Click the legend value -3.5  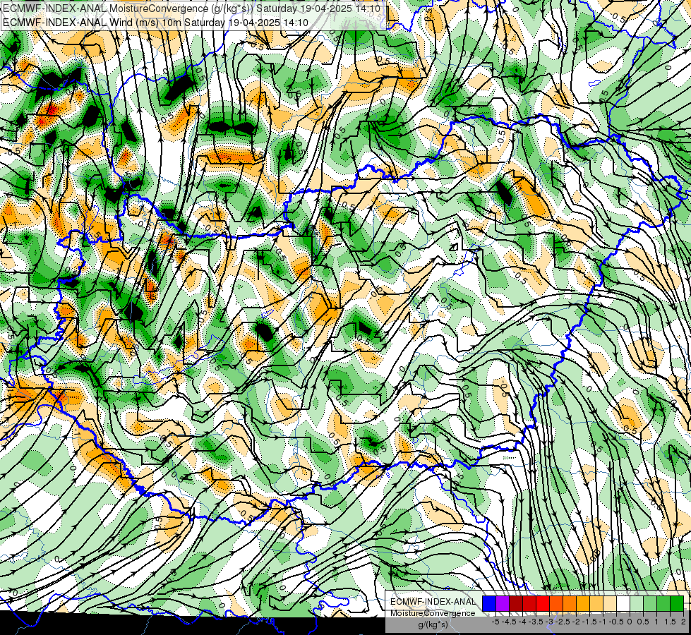pos(536,622)
